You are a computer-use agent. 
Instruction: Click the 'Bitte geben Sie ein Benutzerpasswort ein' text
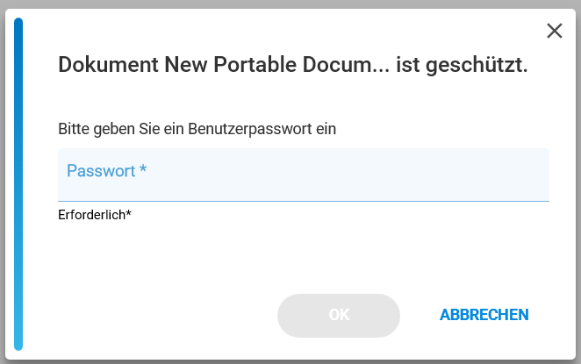click(197, 129)
